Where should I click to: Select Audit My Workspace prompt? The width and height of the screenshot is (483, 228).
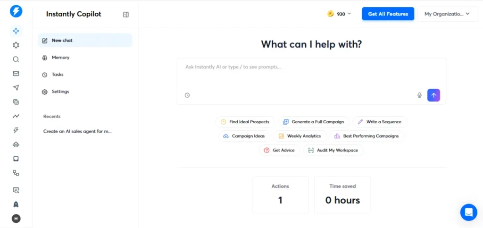[333, 151]
